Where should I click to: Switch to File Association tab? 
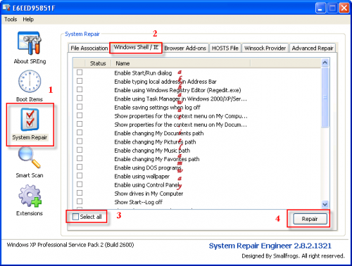89,48
